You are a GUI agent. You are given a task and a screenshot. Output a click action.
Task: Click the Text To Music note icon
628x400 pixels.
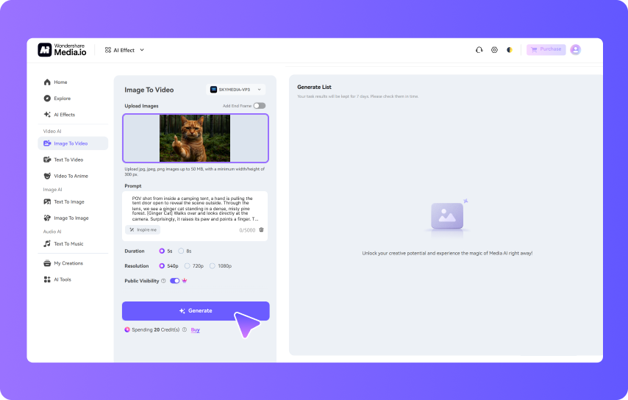coord(47,243)
